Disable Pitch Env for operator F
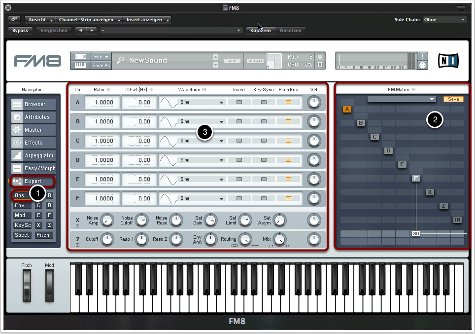This screenshot has width=475, height=334. [288, 198]
